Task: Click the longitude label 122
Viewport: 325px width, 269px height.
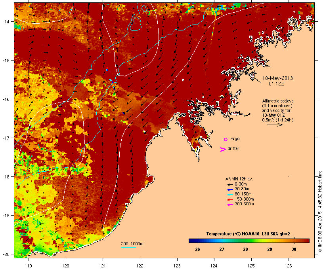Action: 140,266
